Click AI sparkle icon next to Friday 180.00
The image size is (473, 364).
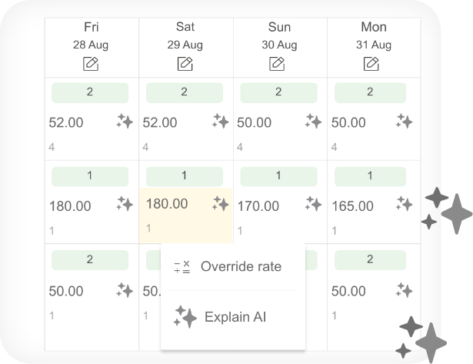125,204
